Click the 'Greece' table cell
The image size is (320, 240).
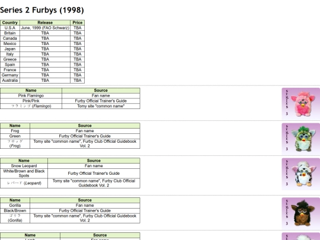(x=10, y=59)
